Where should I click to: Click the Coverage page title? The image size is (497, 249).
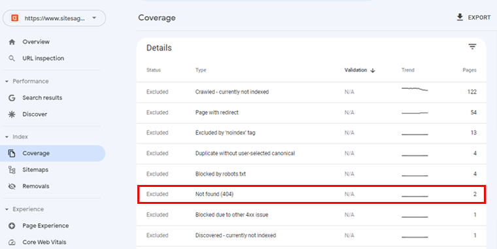[157, 18]
